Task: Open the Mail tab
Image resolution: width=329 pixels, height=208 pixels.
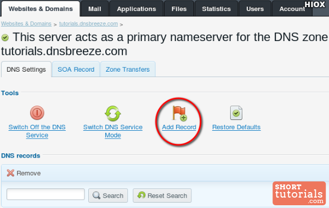Action: tap(95, 9)
